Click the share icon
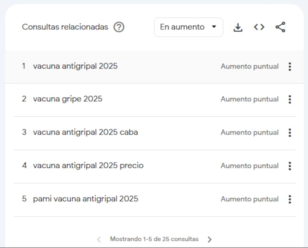The height and width of the screenshot is (248, 308). (280, 27)
